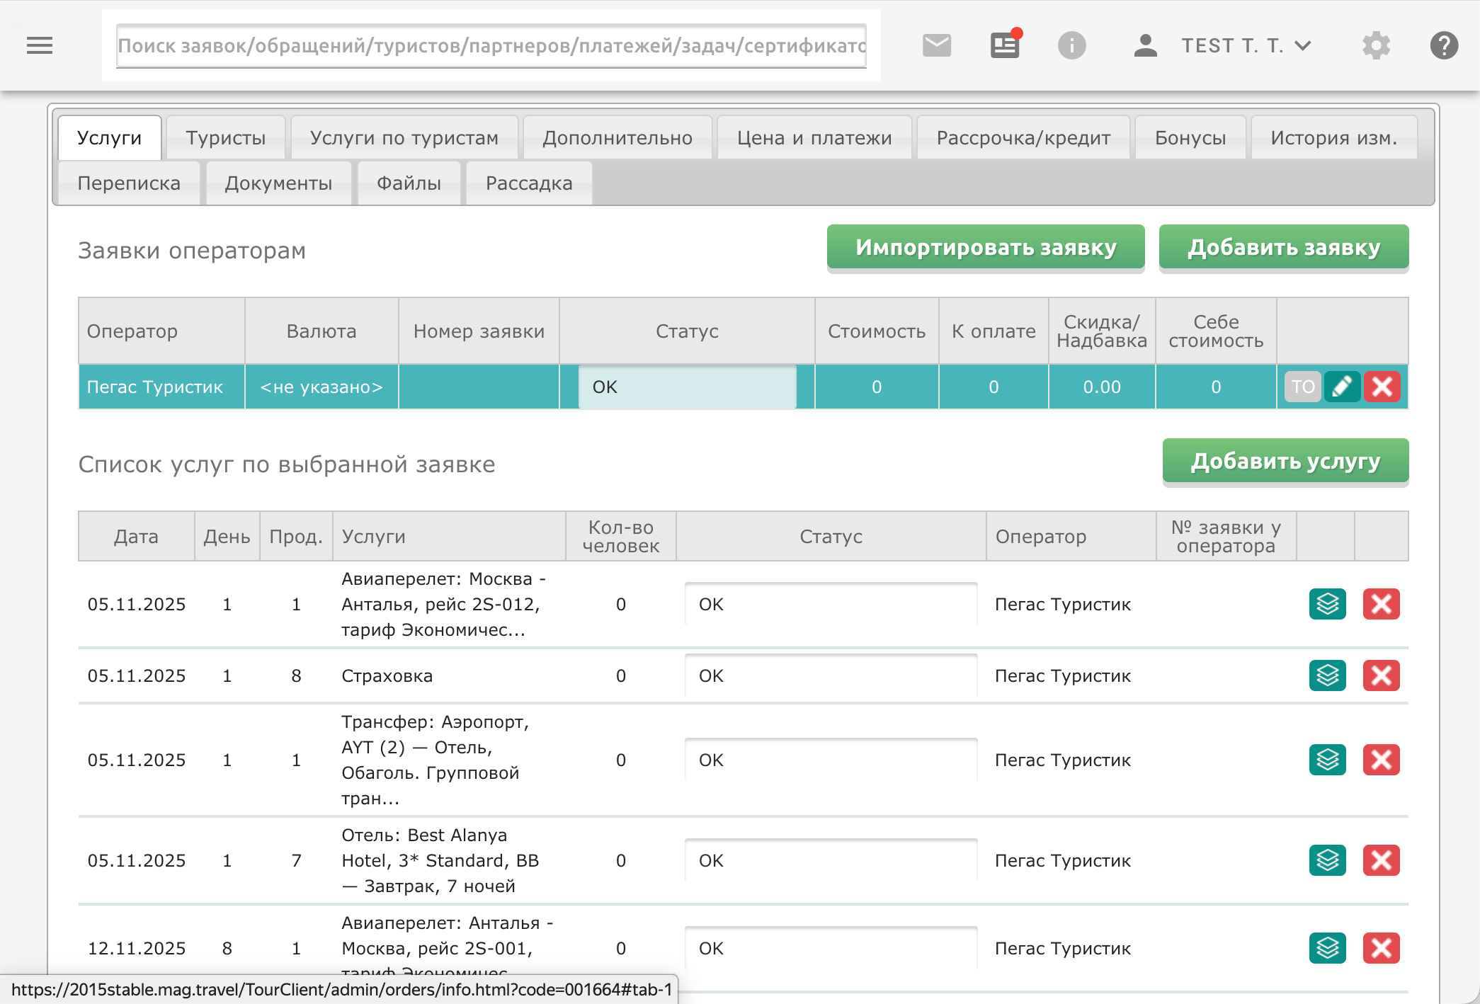Edit the Пегас Туристик request with pencil icon
1480x1004 pixels.
1342,387
